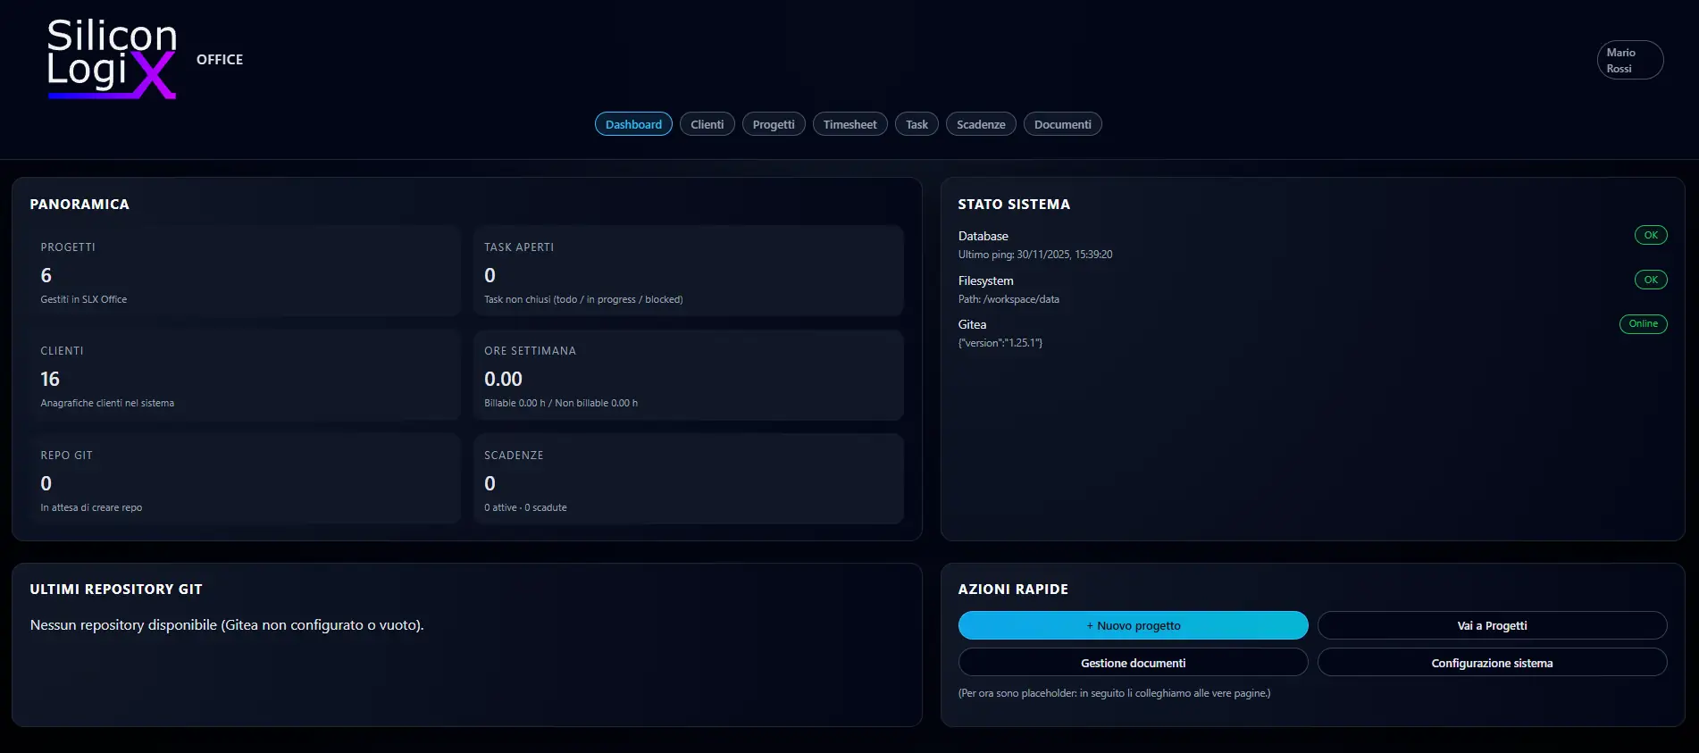Screen dimensions: 1699x753
Task: Select the Timesheet tab
Action: 849,124
